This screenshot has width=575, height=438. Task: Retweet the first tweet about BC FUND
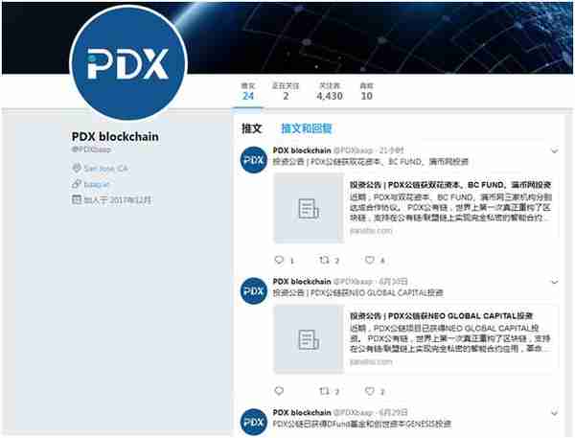(324, 260)
